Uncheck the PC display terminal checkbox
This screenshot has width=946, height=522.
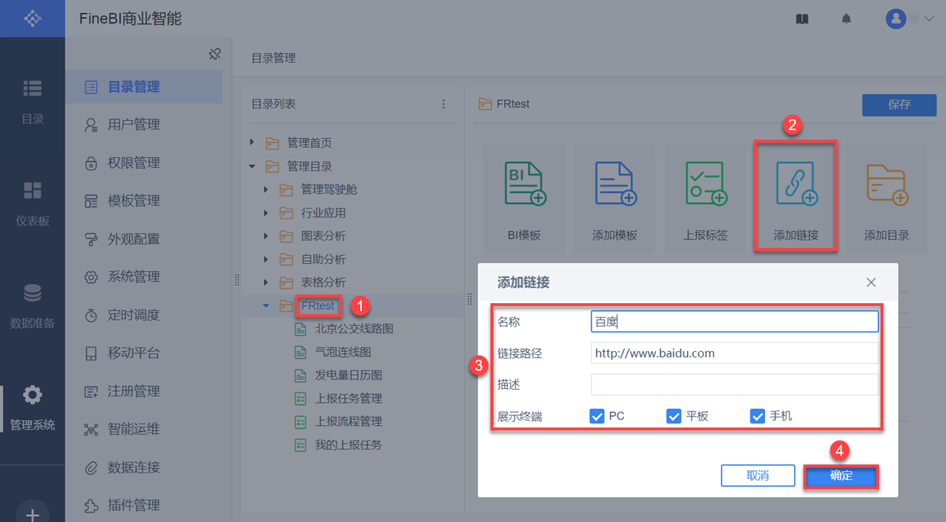coord(597,416)
